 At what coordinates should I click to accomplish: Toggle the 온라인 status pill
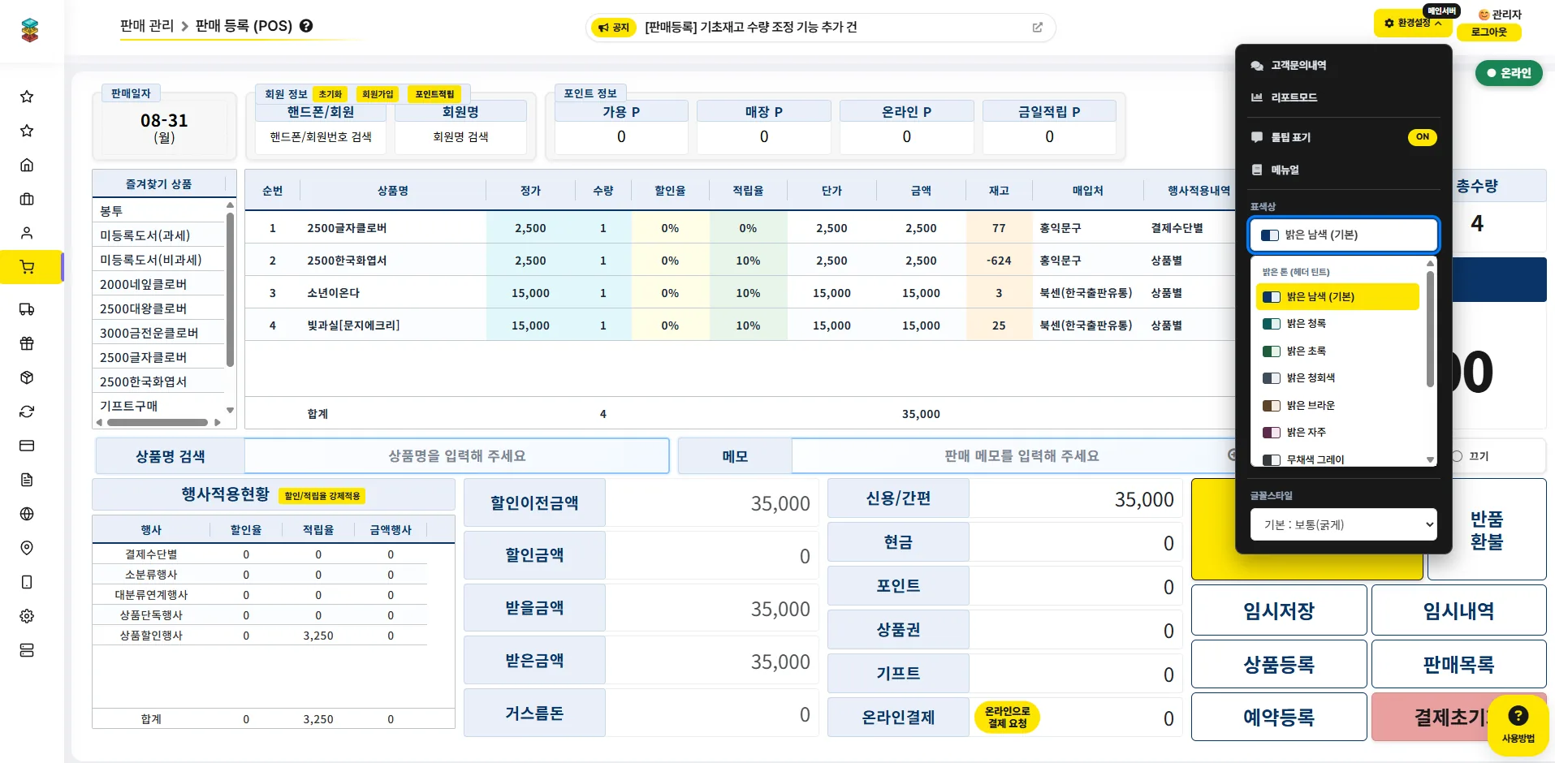coord(1509,73)
